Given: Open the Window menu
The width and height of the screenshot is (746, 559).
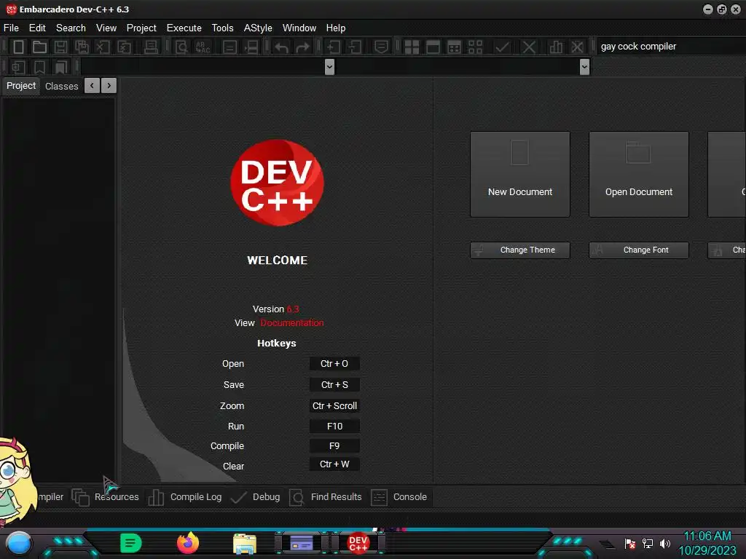Looking at the screenshot, I should point(299,28).
